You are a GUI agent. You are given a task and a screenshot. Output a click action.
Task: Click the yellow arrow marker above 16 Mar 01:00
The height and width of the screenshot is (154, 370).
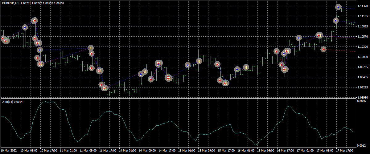coord(246,67)
